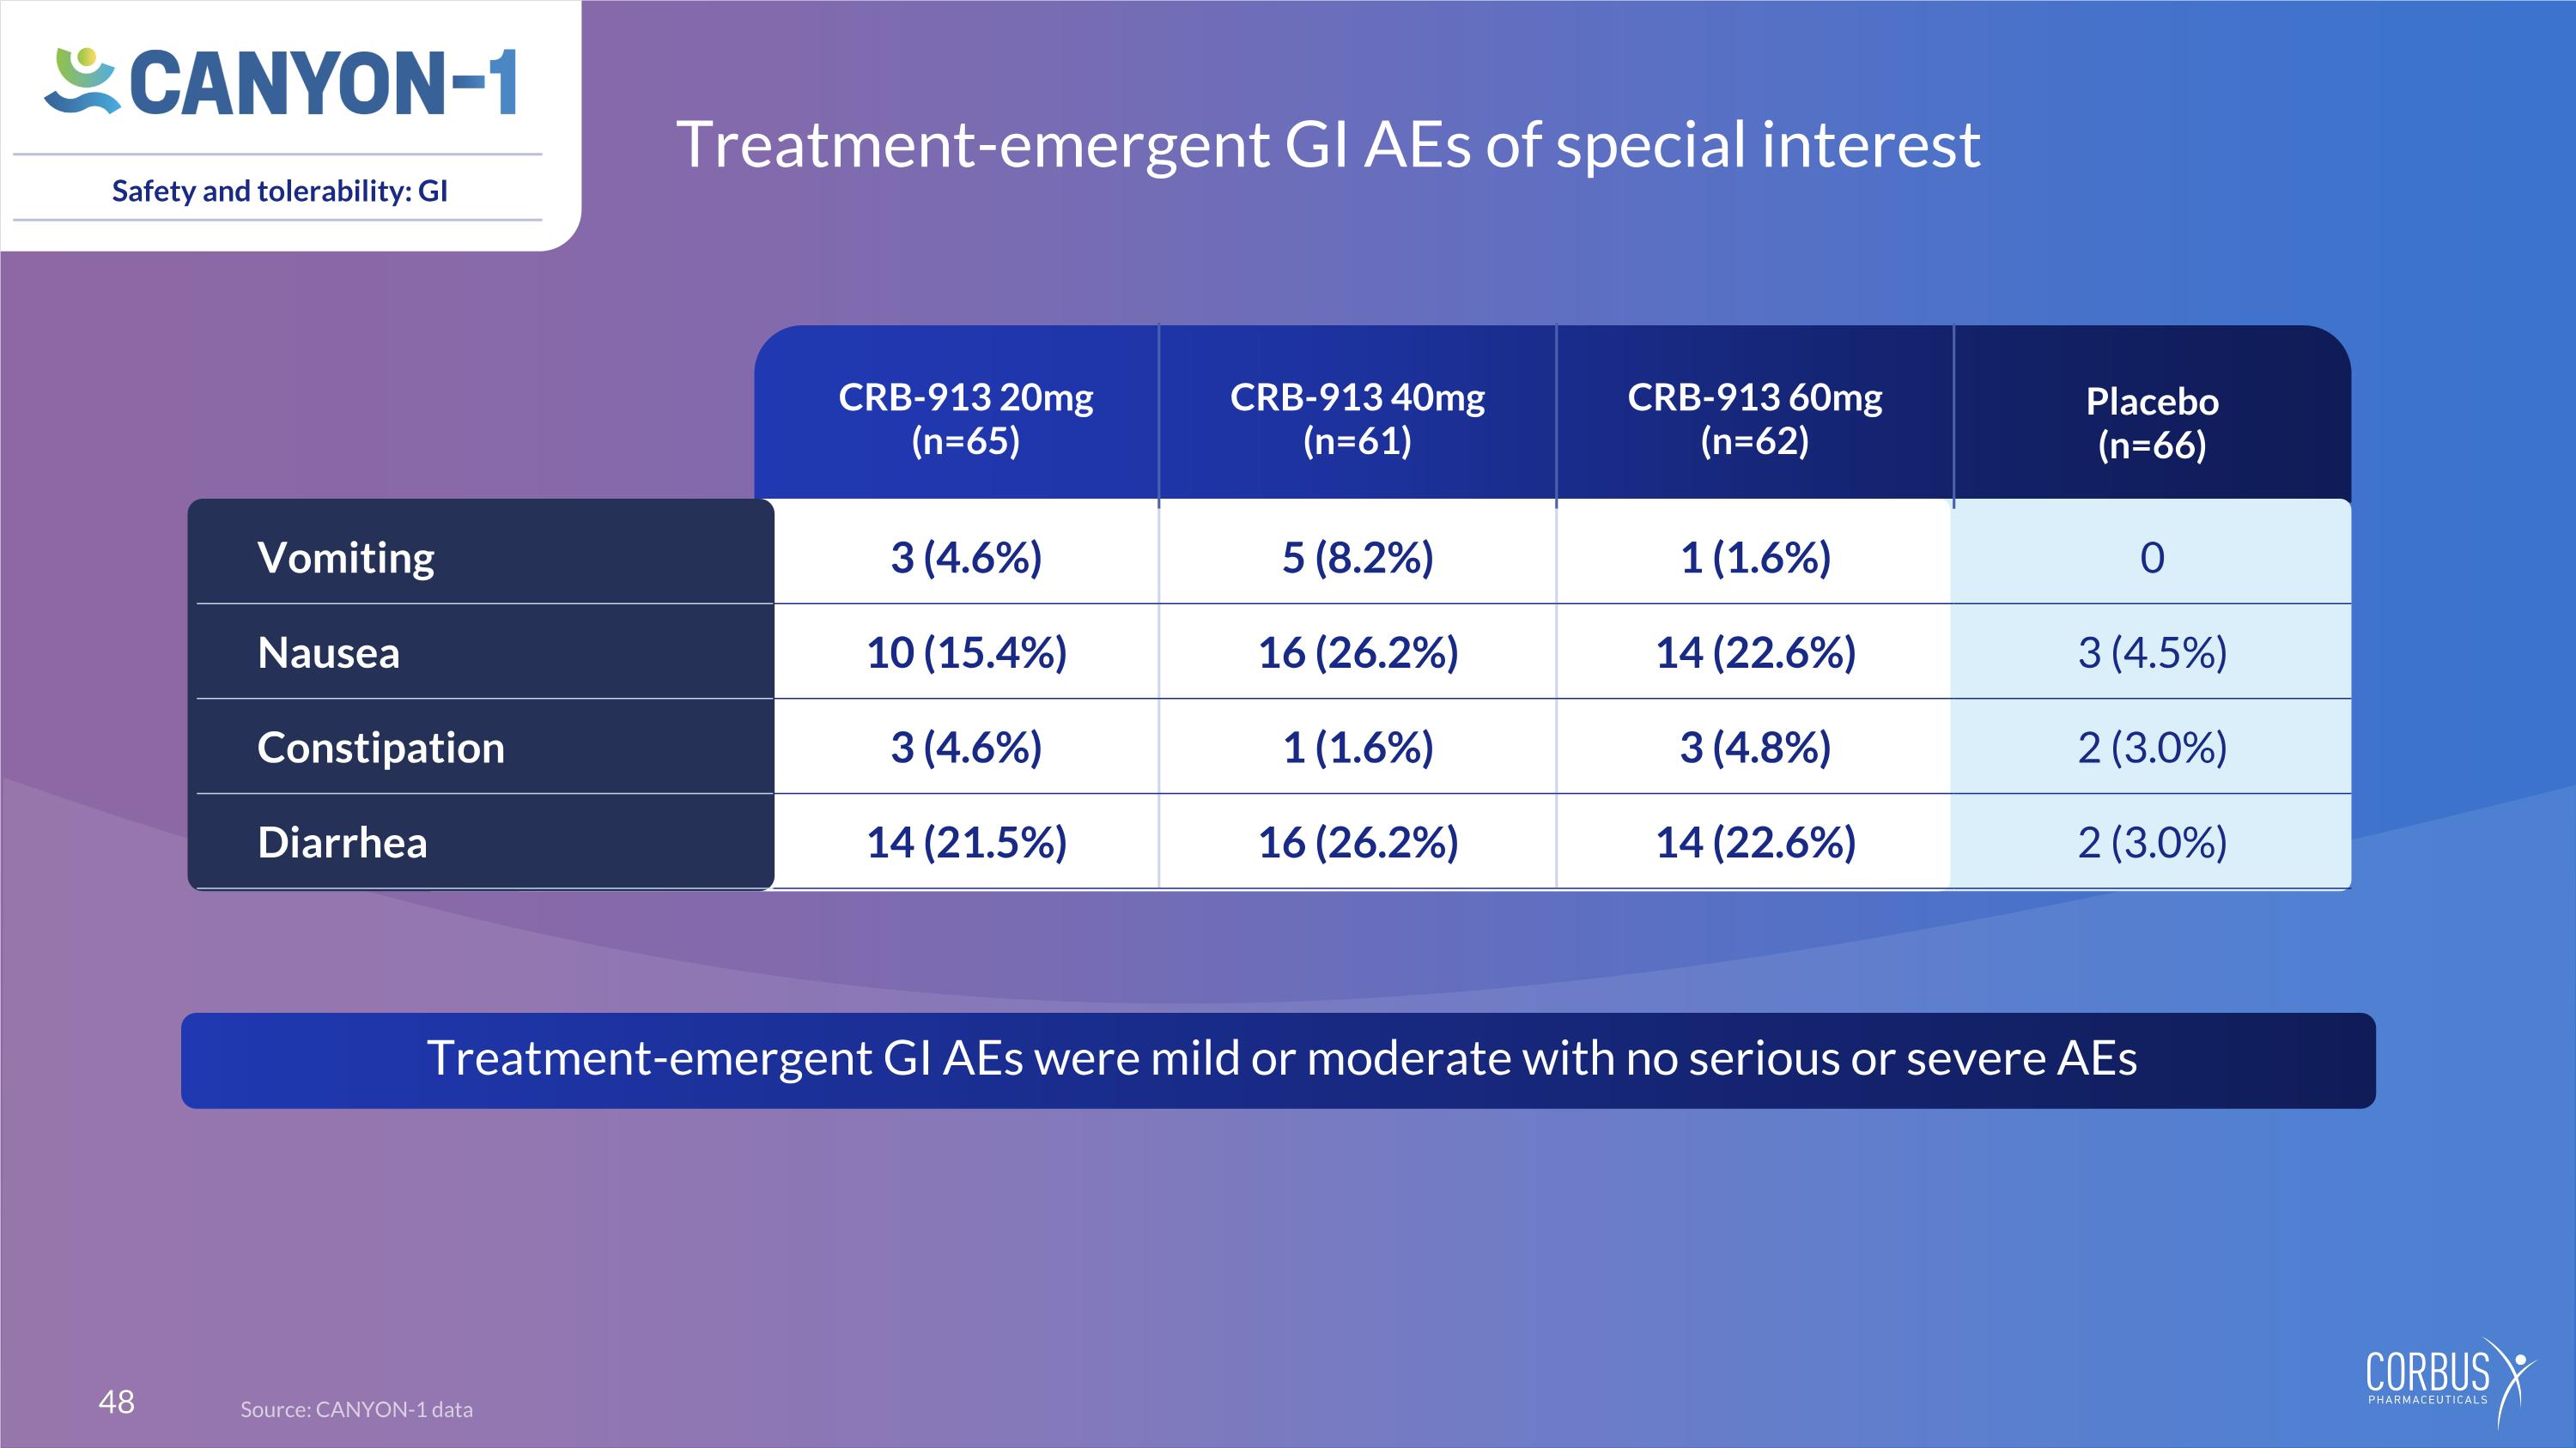Image resolution: width=2576 pixels, height=1448 pixels.
Task: Select the CRB-913 40mg column header
Action: (1357, 419)
